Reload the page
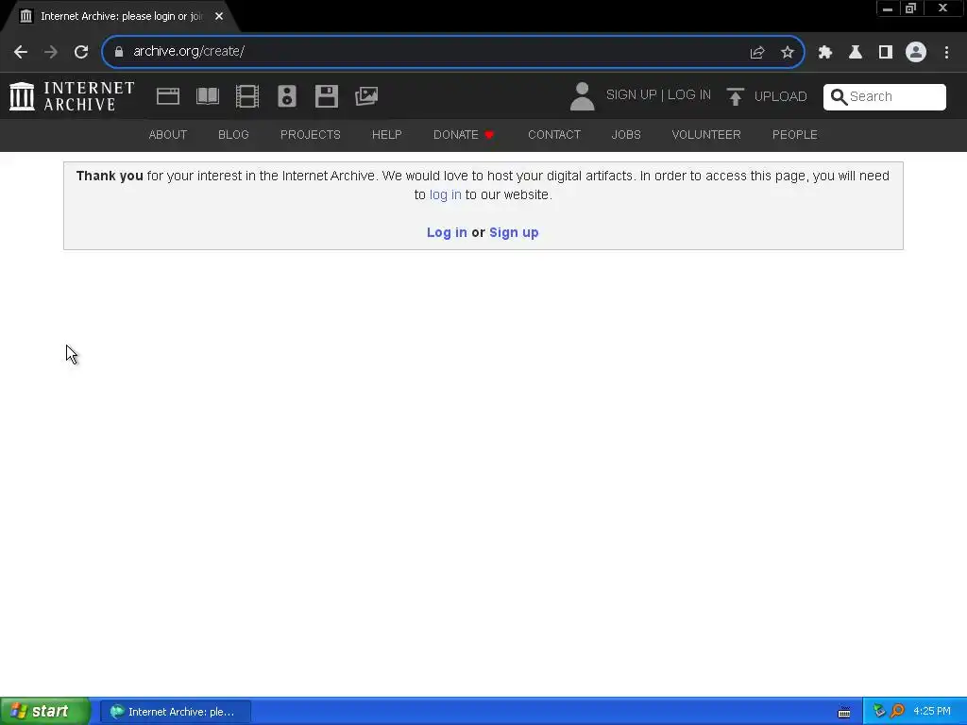The height and width of the screenshot is (725, 967). 81,52
